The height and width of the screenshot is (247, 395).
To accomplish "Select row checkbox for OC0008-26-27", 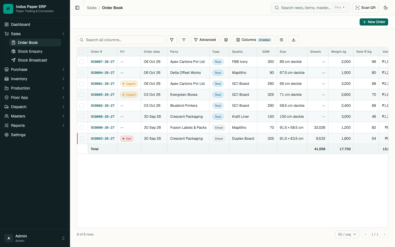I will 81,117.
